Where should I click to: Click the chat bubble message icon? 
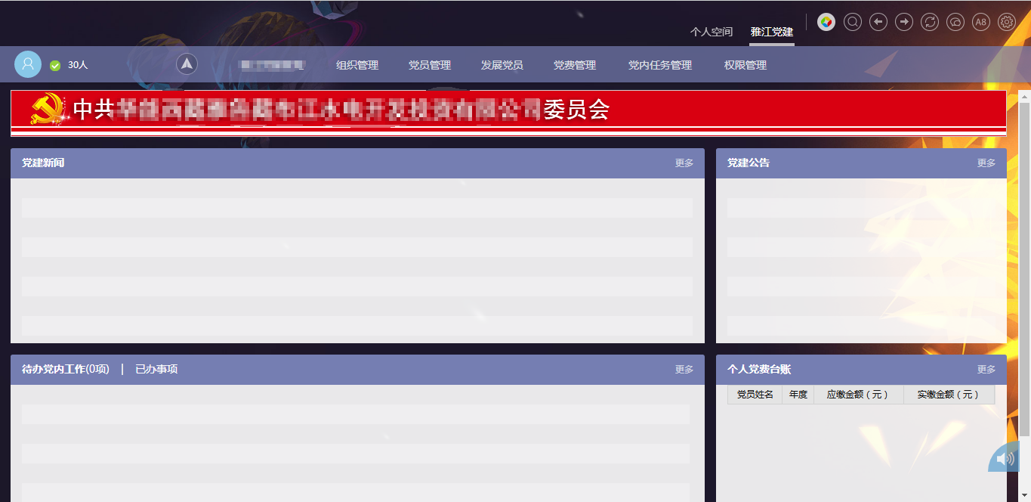click(x=955, y=22)
